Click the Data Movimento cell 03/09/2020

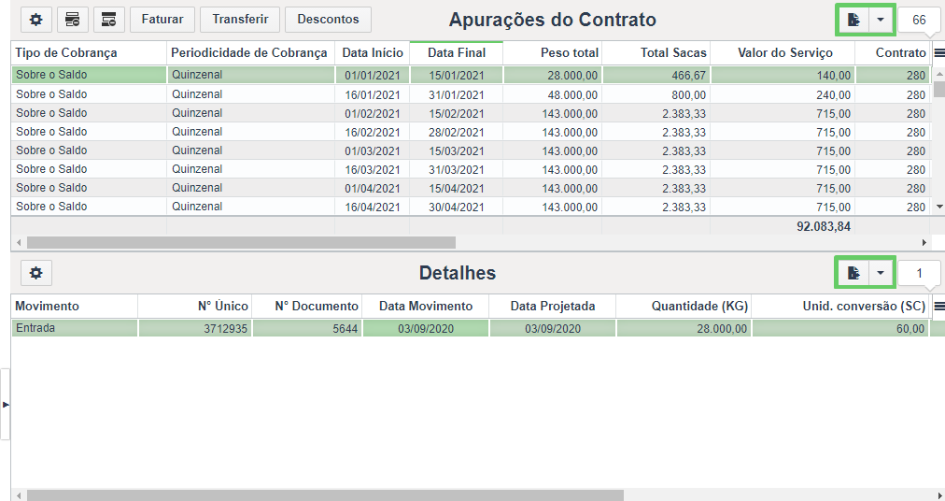[x=426, y=328]
